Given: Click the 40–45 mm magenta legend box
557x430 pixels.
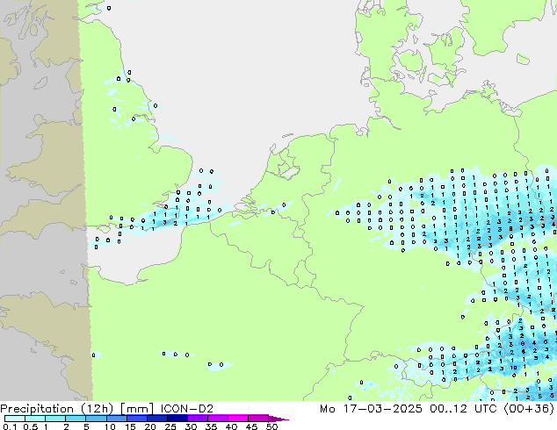Looking at the screenshot, I should [x=238, y=419].
